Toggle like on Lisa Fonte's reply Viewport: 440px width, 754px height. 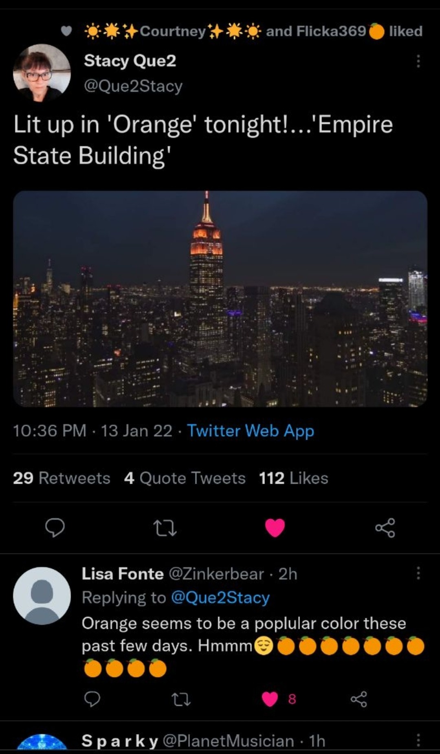[270, 699]
